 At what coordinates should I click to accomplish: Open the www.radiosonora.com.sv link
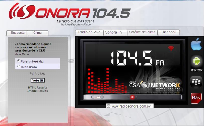(131, 106)
